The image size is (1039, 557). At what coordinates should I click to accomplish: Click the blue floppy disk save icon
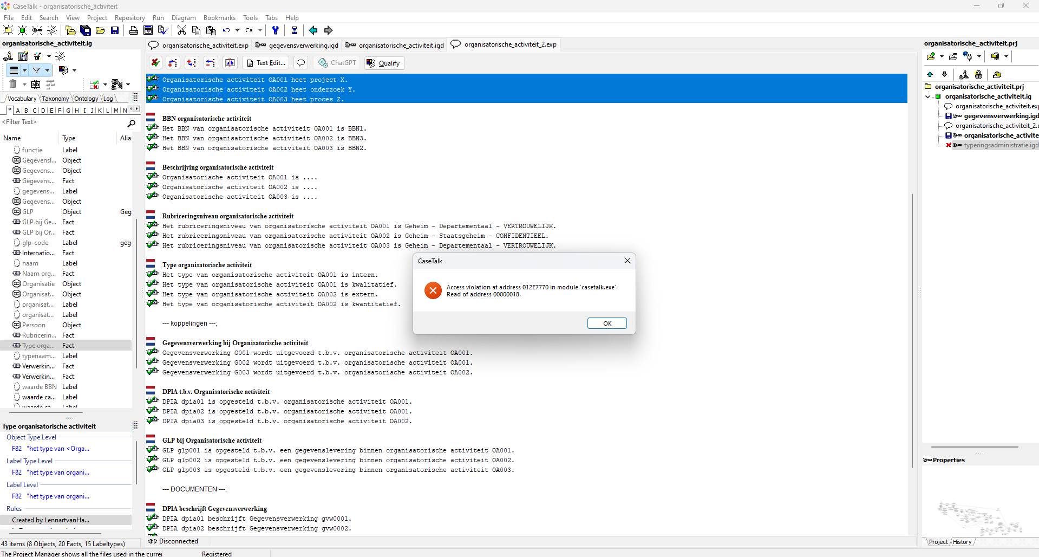(115, 30)
